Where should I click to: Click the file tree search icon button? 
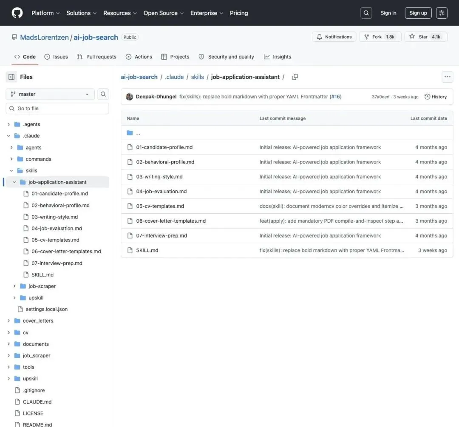click(103, 94)
